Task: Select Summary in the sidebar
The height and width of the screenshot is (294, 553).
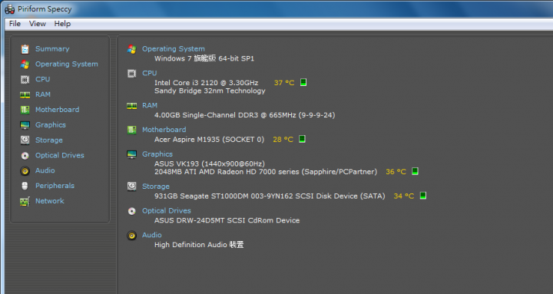Action: click(x=52, y=49)
